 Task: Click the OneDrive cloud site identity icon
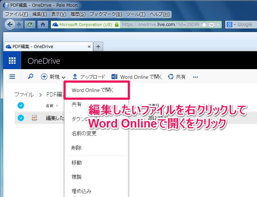point(55,25)
